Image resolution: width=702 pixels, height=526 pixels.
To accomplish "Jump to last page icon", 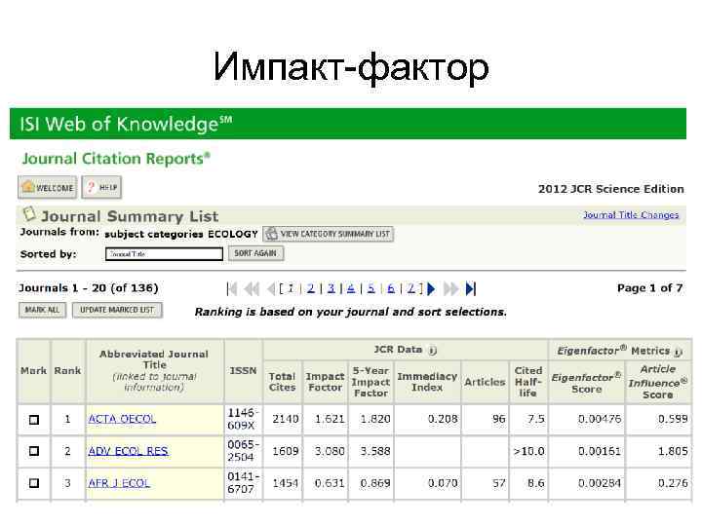I will click(471, 289).
